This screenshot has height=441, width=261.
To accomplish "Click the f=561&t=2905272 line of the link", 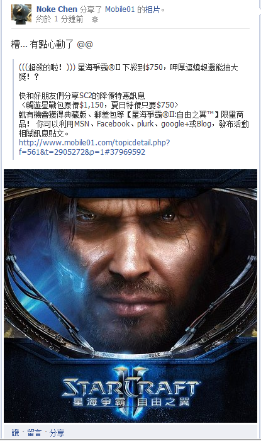I will [82, 152].
